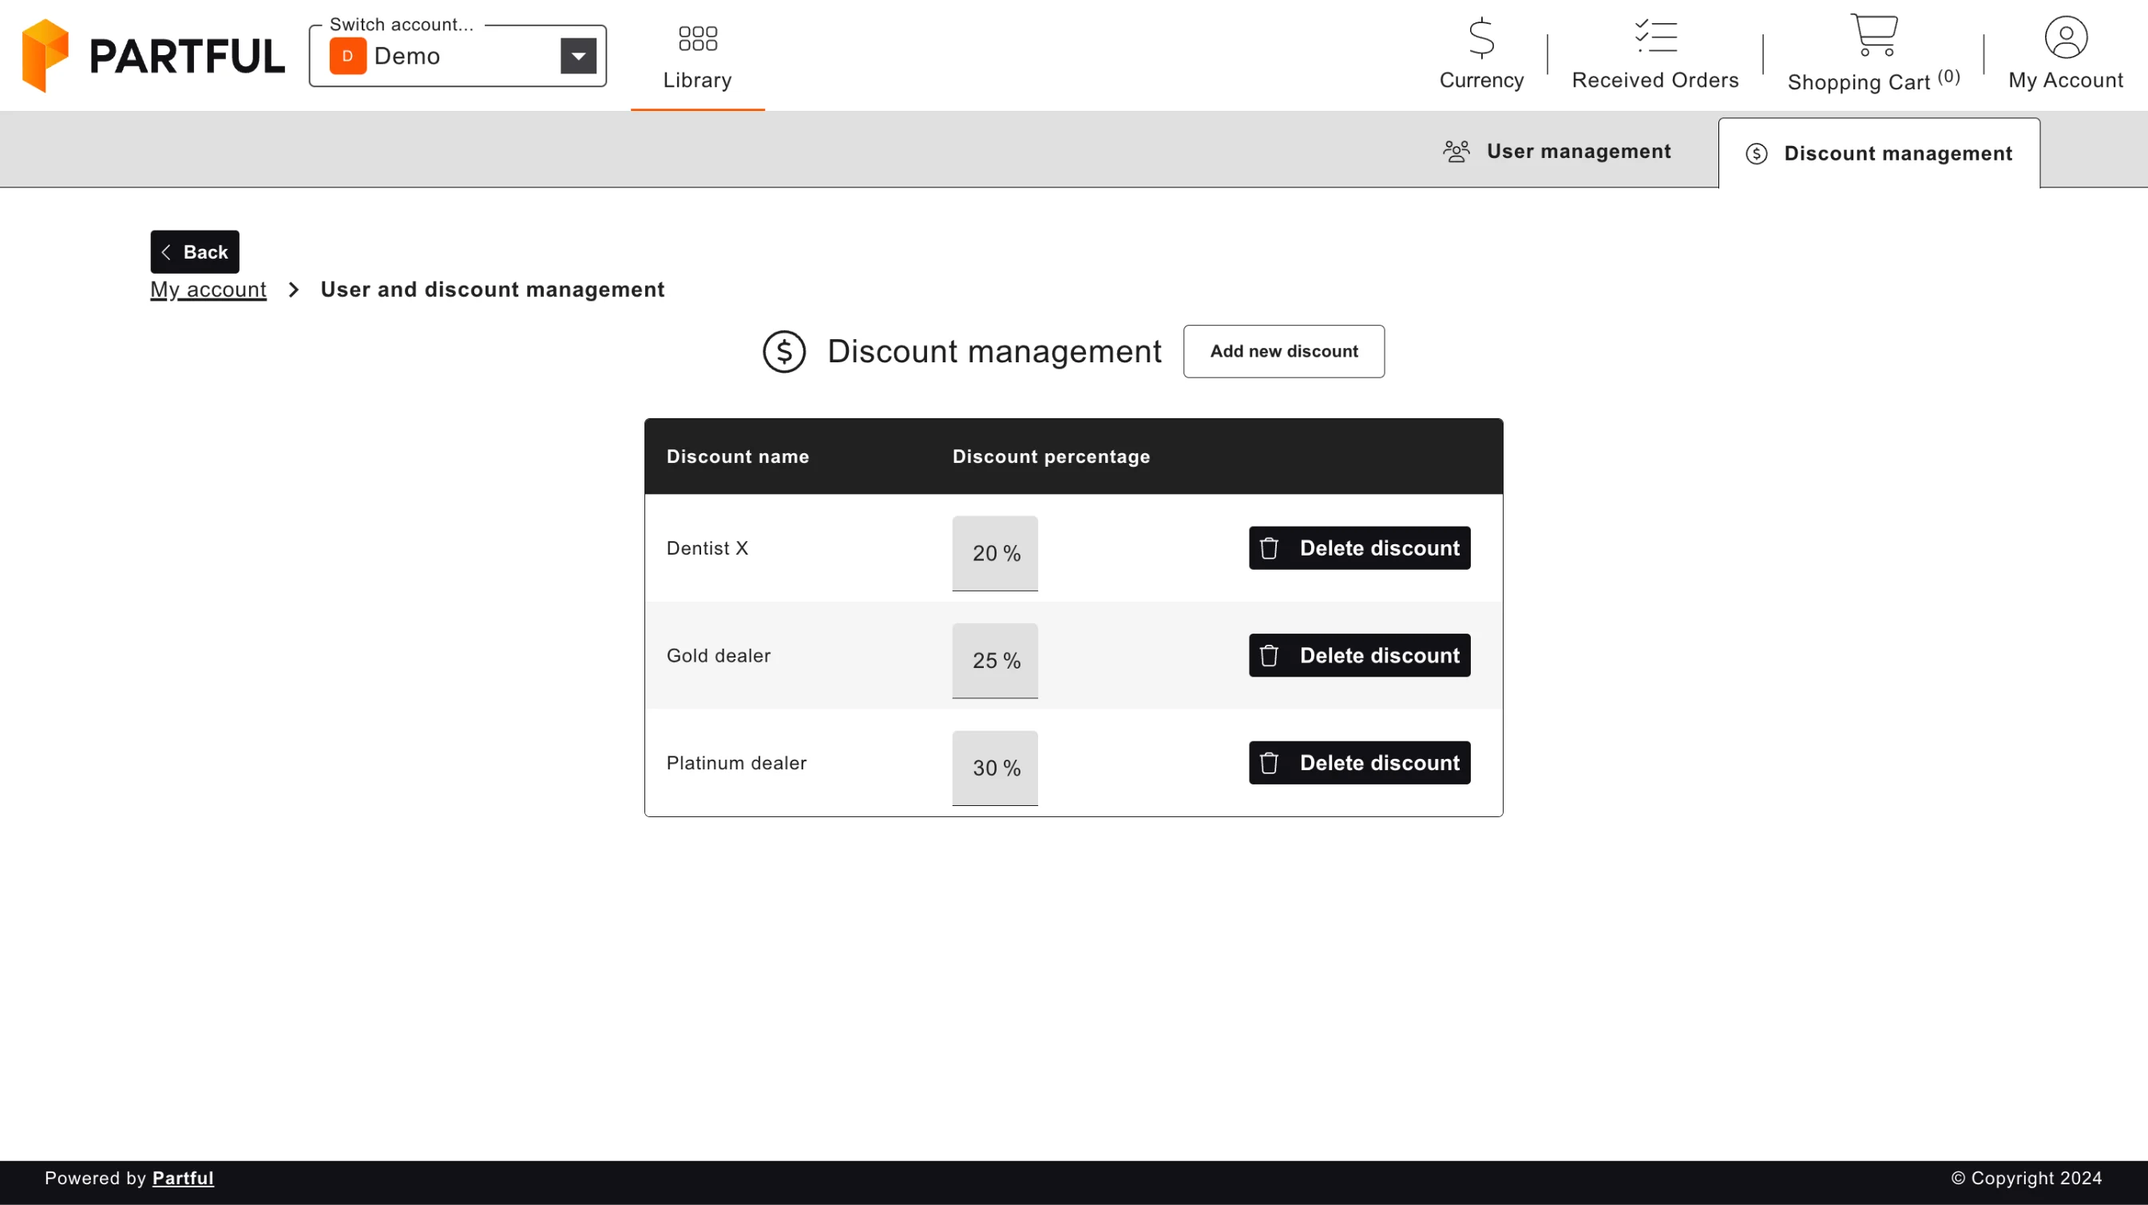This screenshot has height=1205, width=2148.
Task: Click the Copyright 2024 footer text
Action: 2027,1179
